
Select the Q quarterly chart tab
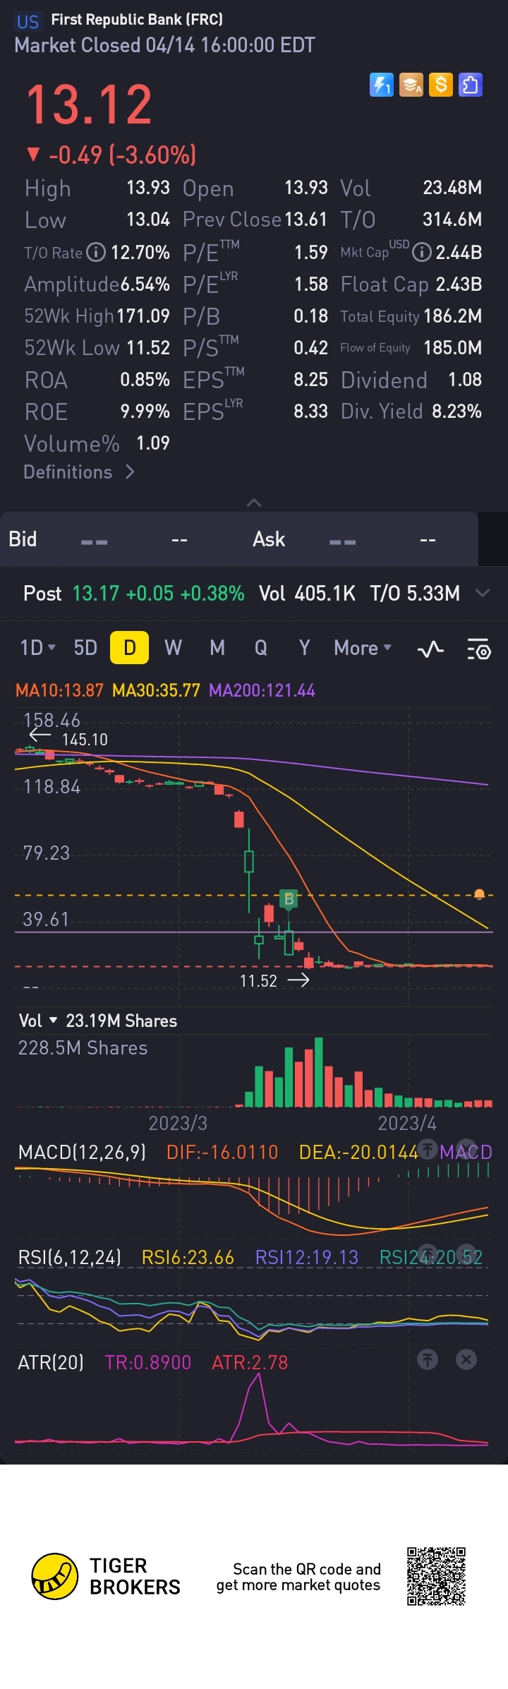(x=261, y=647)
